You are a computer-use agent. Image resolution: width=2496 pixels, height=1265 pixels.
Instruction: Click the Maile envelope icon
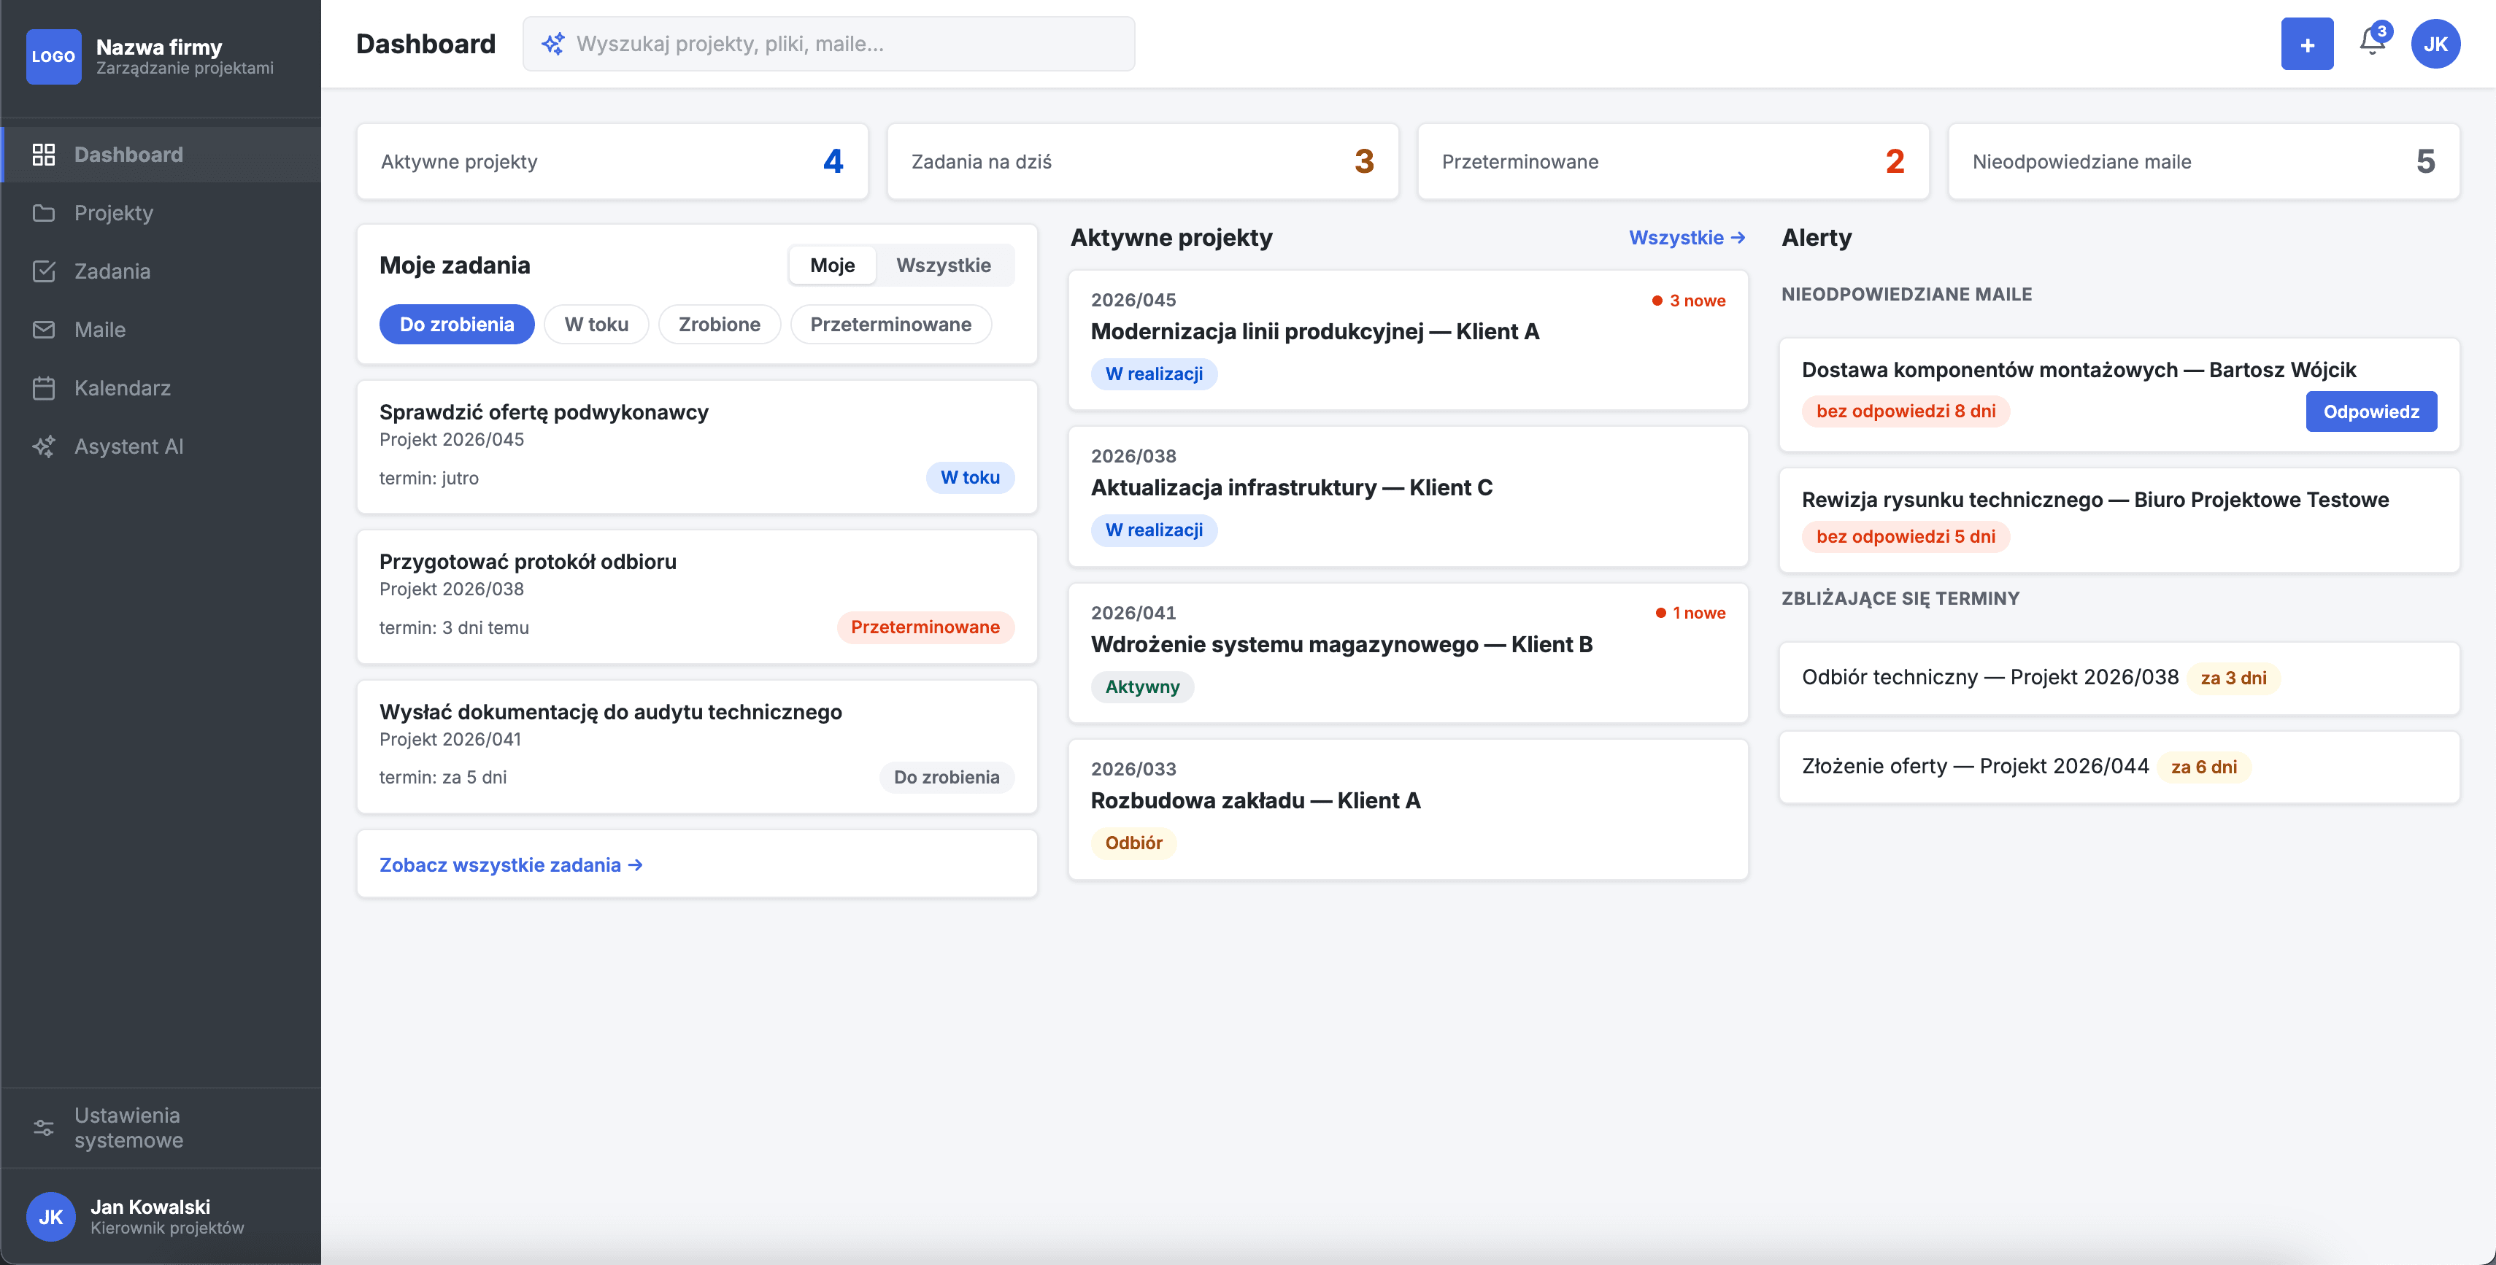pyautogui.click(x=44, y=329)
